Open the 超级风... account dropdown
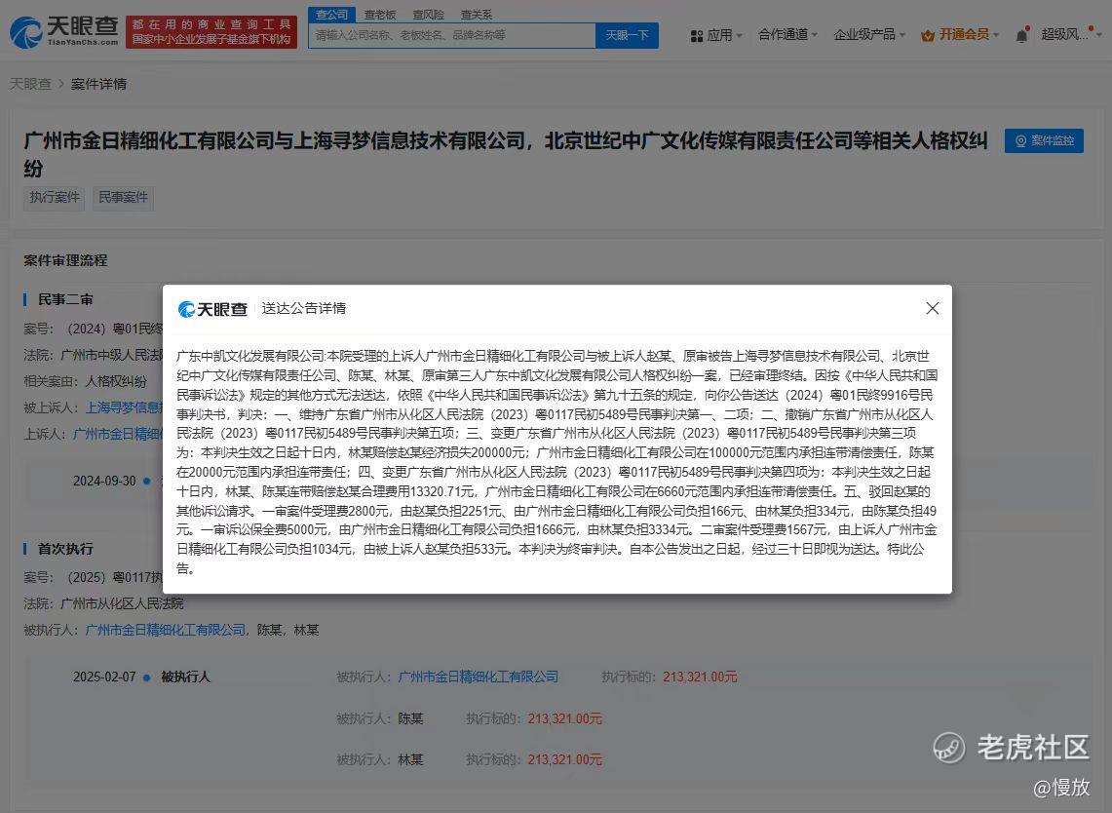The image size is (1112, 813). click(x=1071, y=35)
